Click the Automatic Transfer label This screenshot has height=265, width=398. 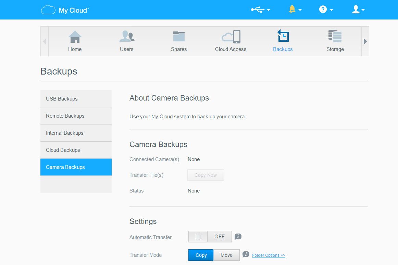[150, 237]
